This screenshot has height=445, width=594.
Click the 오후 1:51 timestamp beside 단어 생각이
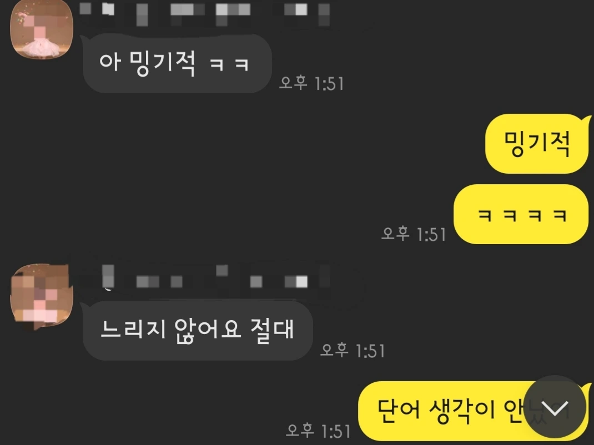click(318, 431)
